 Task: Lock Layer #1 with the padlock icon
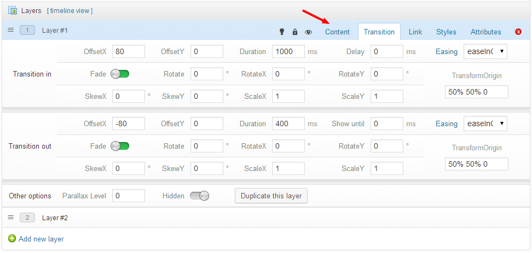click(x=295, y=32)
